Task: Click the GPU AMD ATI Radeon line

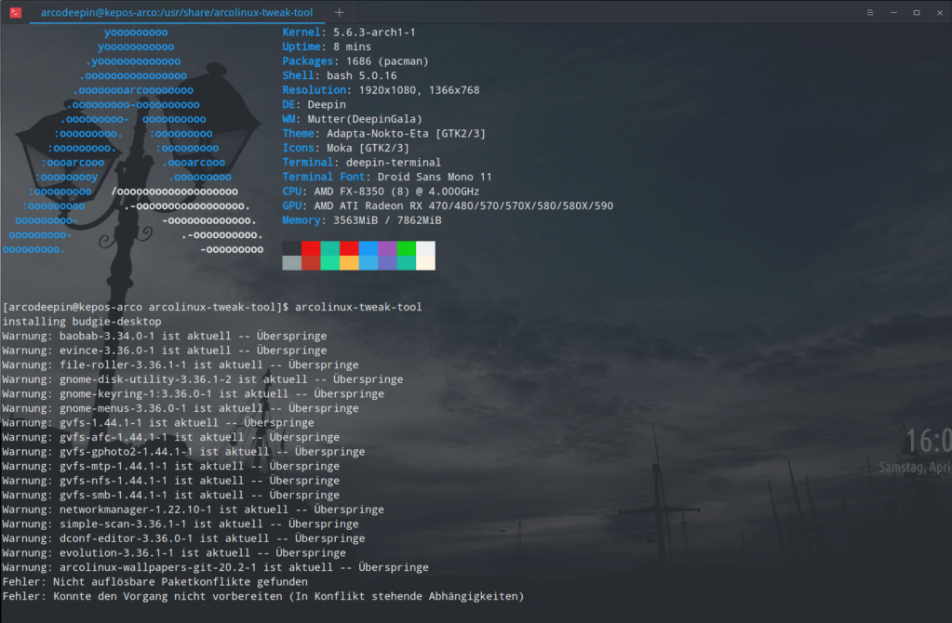Action: pyautogui.click(x=448, y=206)
